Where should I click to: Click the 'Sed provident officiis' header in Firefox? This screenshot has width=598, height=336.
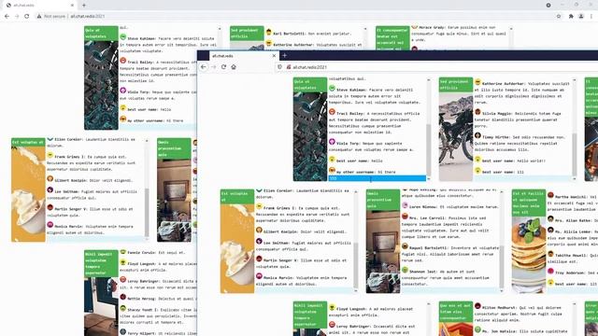tap(456, 85)
